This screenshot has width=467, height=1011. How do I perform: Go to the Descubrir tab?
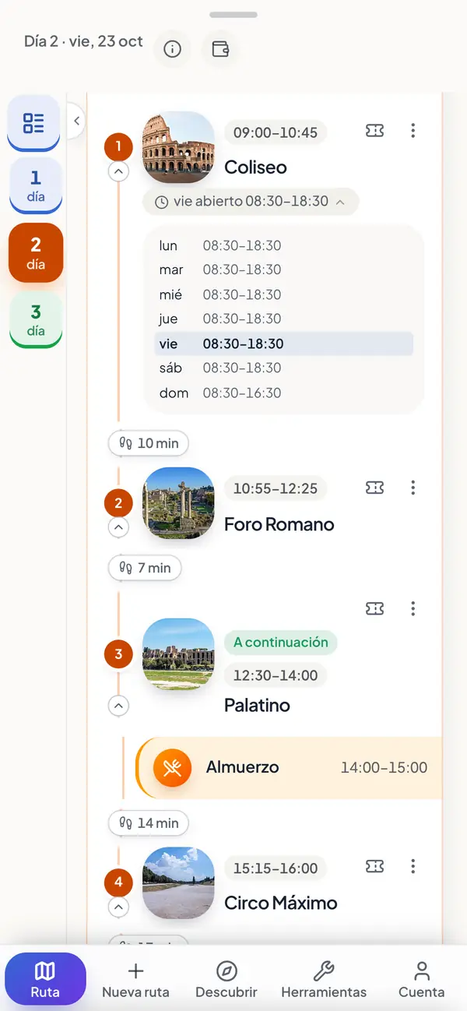pos(226,979)
